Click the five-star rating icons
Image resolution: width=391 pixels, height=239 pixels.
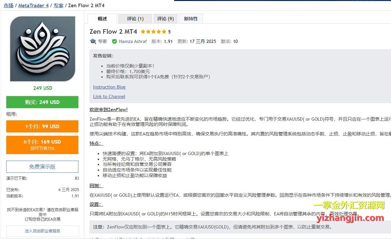pos(154,32)
